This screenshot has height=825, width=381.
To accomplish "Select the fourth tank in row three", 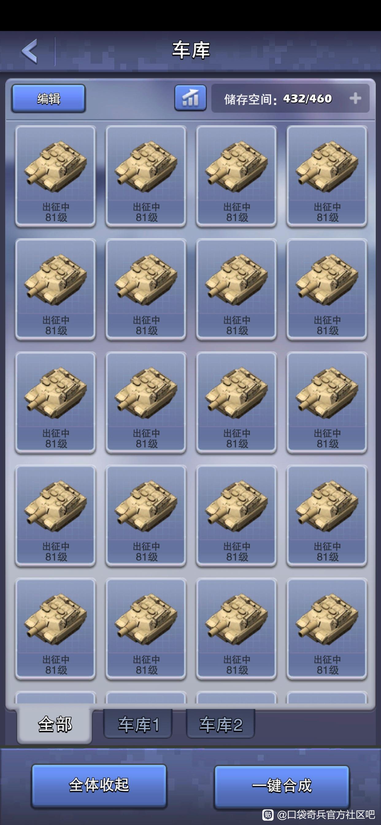I will pos(327,403).
